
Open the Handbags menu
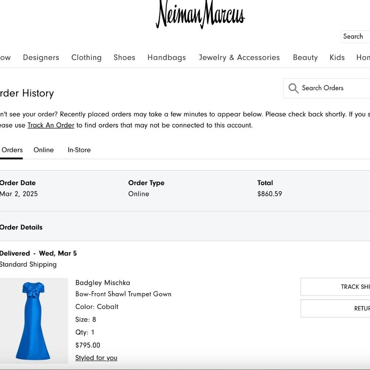[166, 57]
